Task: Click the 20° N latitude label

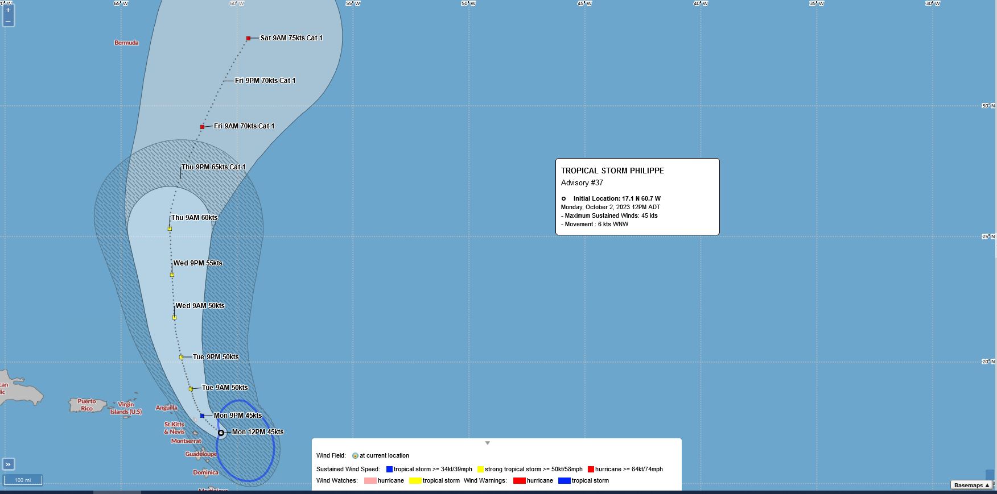Action: (x=988, y=362)
